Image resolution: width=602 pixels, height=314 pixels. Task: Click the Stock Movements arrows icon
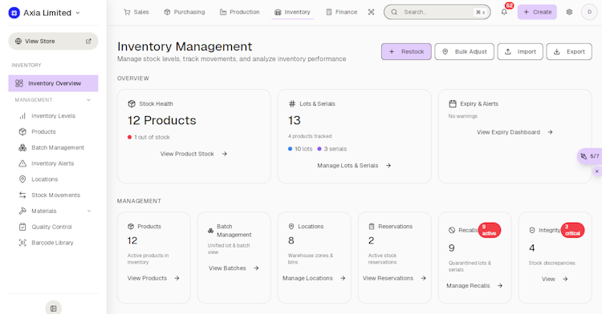click(22, 195)
